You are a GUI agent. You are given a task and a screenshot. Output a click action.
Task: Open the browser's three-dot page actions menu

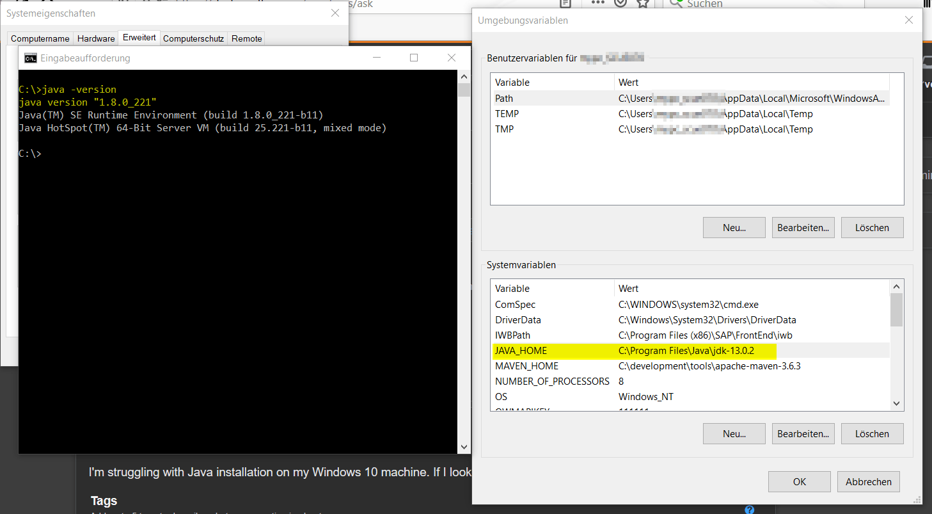[597, 3]
